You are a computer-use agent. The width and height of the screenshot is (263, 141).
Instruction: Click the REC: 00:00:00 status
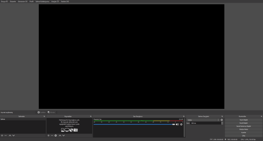[232, 140]
